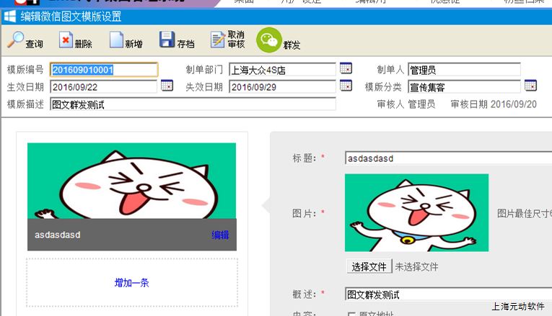Click the cat thumbnail in left preview
The width and height of the screenshot is (552, 316).
coord(132,181)
